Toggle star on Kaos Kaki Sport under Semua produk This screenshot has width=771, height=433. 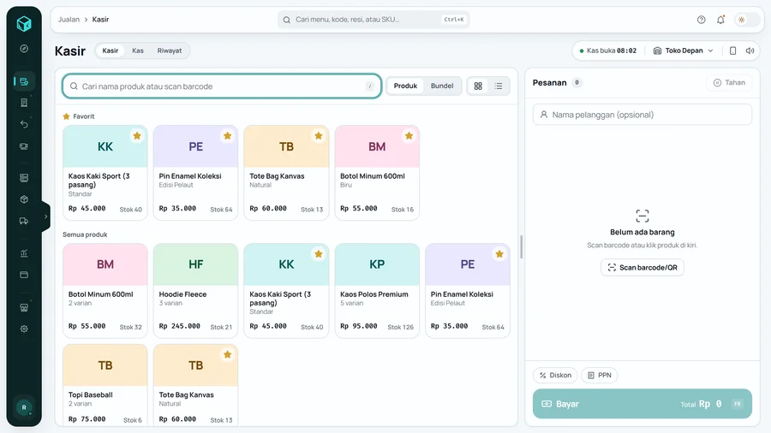tap(319, 254)
